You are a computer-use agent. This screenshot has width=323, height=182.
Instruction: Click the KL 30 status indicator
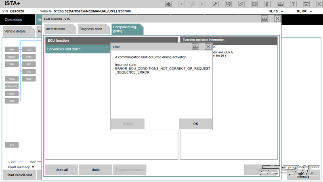pos(304,11)
